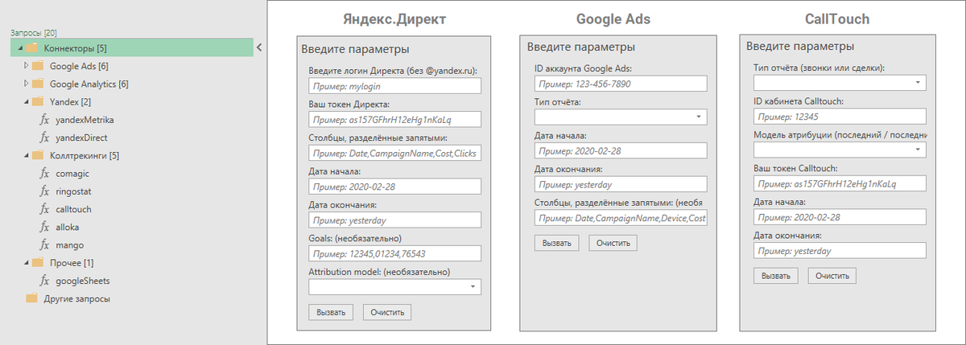The width and height of the screenshot is (966, 345).
Task: Focus Дата окончания field in Google Ads
Action: pos(621,184)
